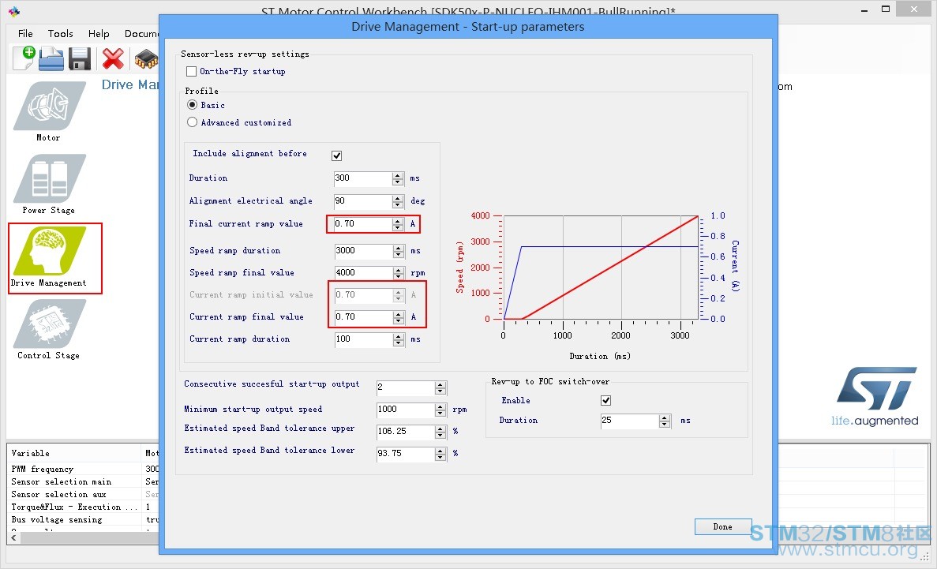This screenshot has height=569, width=937.
Task: Click Estimated speed Band tolerance lower spinner
Action: click(x=440, y=454)
